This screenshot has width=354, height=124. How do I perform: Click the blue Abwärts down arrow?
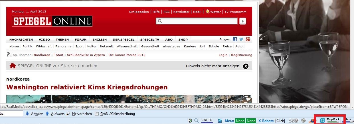tap(27, 114)
